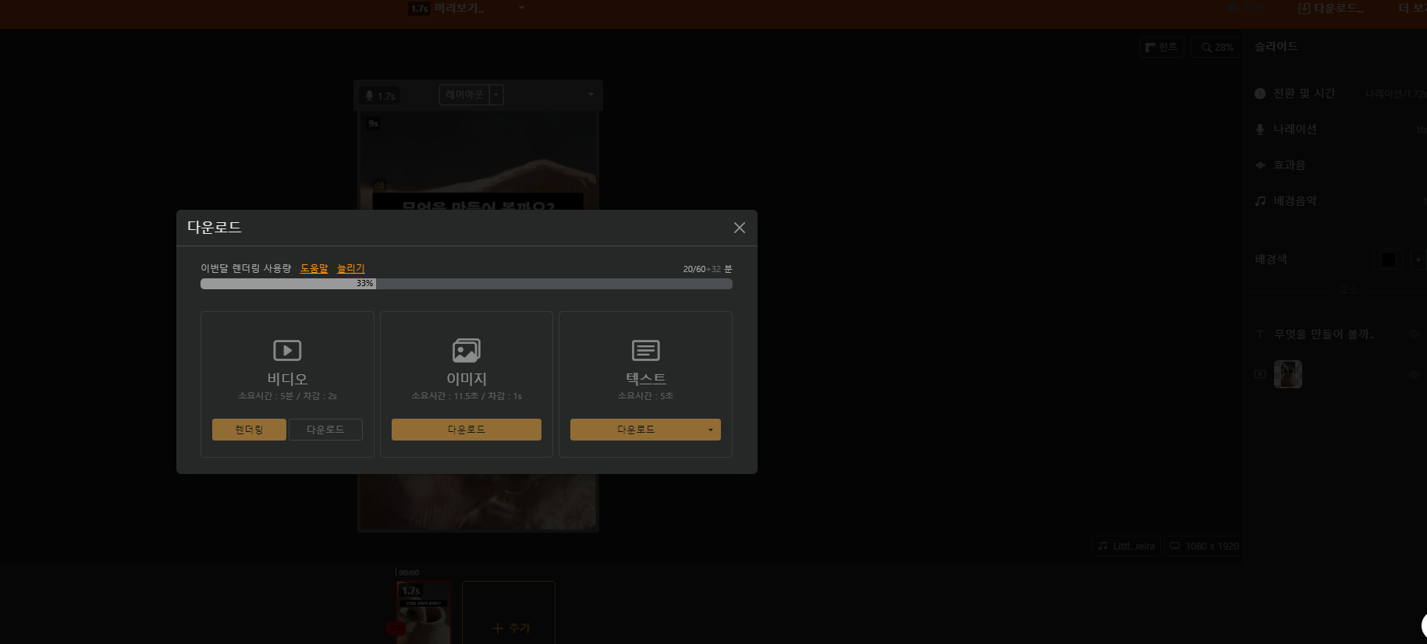Click the Littl..reira music badge
The height and width of the screenshot is (644, 1427).
[1126, 547]
